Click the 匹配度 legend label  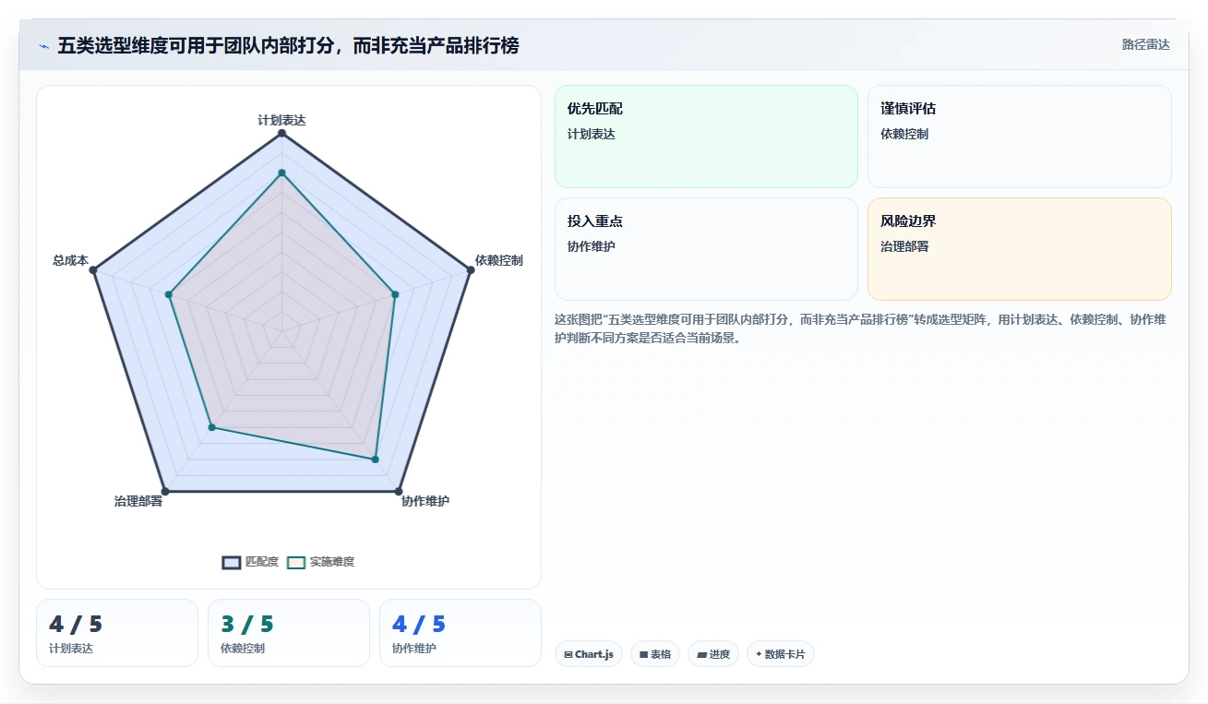click(x=262, y=562)
